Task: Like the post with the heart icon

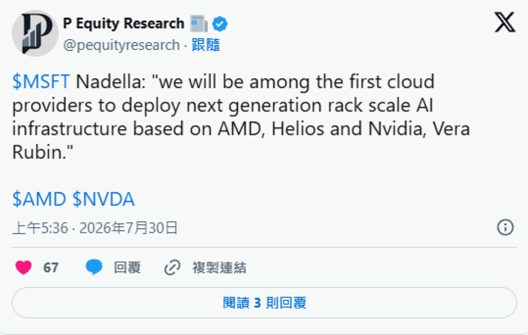Action: [x=23, y=268]
